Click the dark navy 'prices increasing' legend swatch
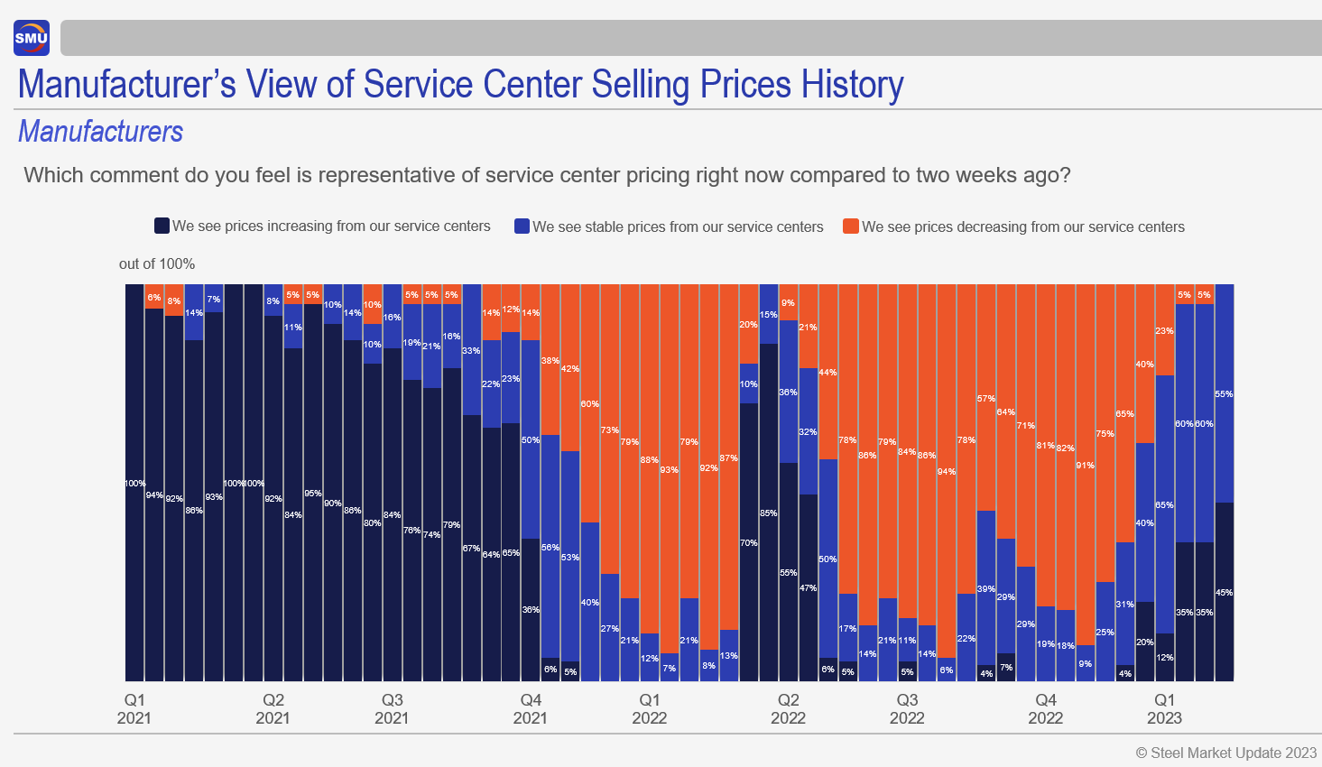The image size is (1322, 767). pos(162,226)
